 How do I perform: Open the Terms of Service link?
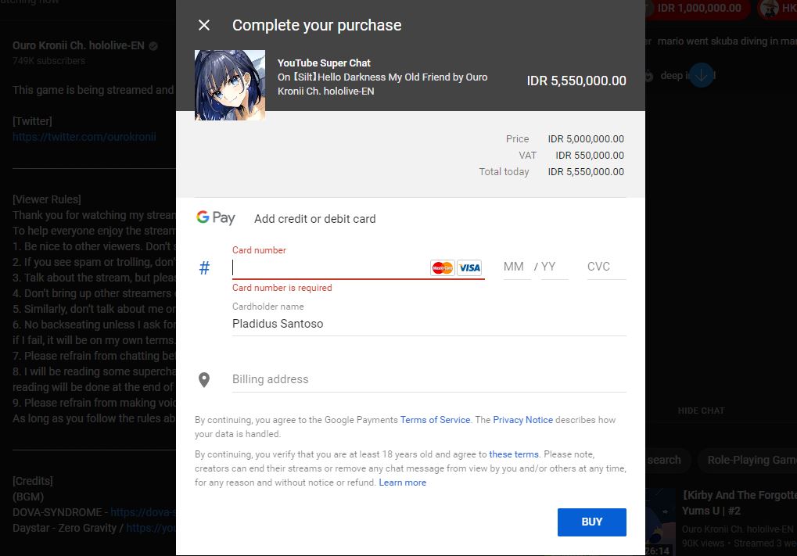[435, 420]
